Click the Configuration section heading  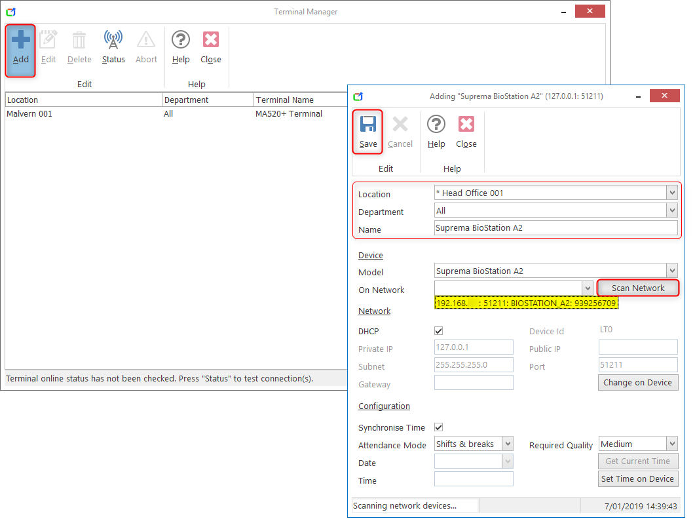point(384,406)
